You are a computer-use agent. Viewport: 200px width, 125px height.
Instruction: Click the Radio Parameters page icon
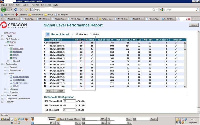(x=11, y=77)
